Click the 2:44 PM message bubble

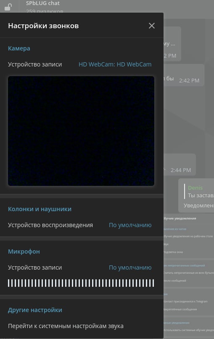(180, 164)
